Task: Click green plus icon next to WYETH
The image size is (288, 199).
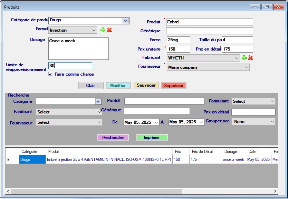Action: click(244, 58)
